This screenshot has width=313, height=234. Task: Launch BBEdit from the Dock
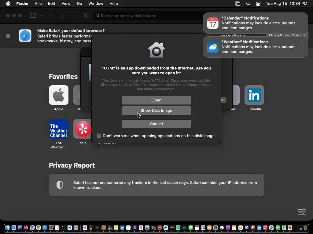(x=32, y=228)
